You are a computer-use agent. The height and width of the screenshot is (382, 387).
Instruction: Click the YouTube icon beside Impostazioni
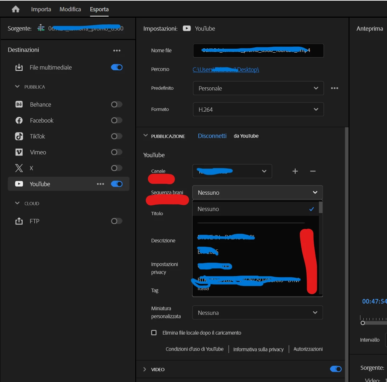(x=187, y=28)
